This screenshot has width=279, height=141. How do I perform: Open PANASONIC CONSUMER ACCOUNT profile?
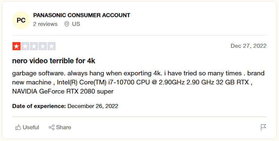tap(82, 15)
